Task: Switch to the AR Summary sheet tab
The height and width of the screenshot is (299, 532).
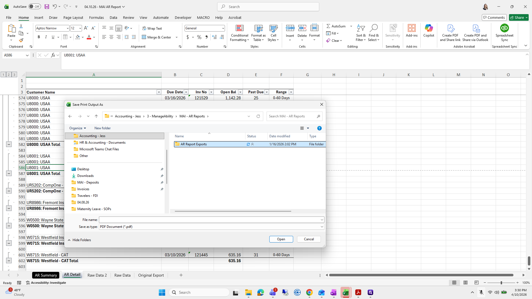Action: pyautogui.click(x=46, y=275)
